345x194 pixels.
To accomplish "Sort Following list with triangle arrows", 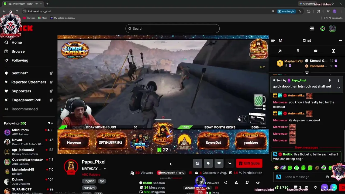I will [x=50, y=123].
